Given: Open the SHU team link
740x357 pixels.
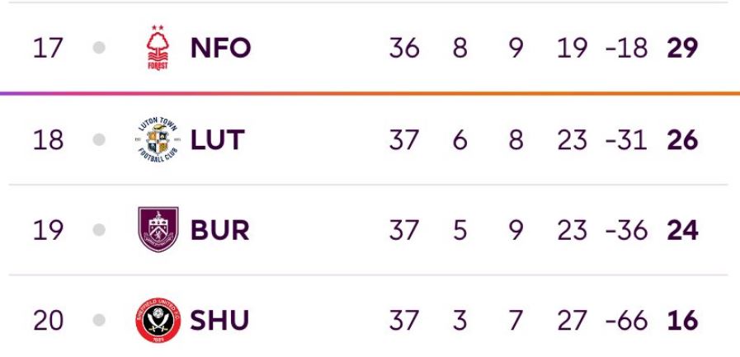Looking at the screenshot, I should pos(219,321).
